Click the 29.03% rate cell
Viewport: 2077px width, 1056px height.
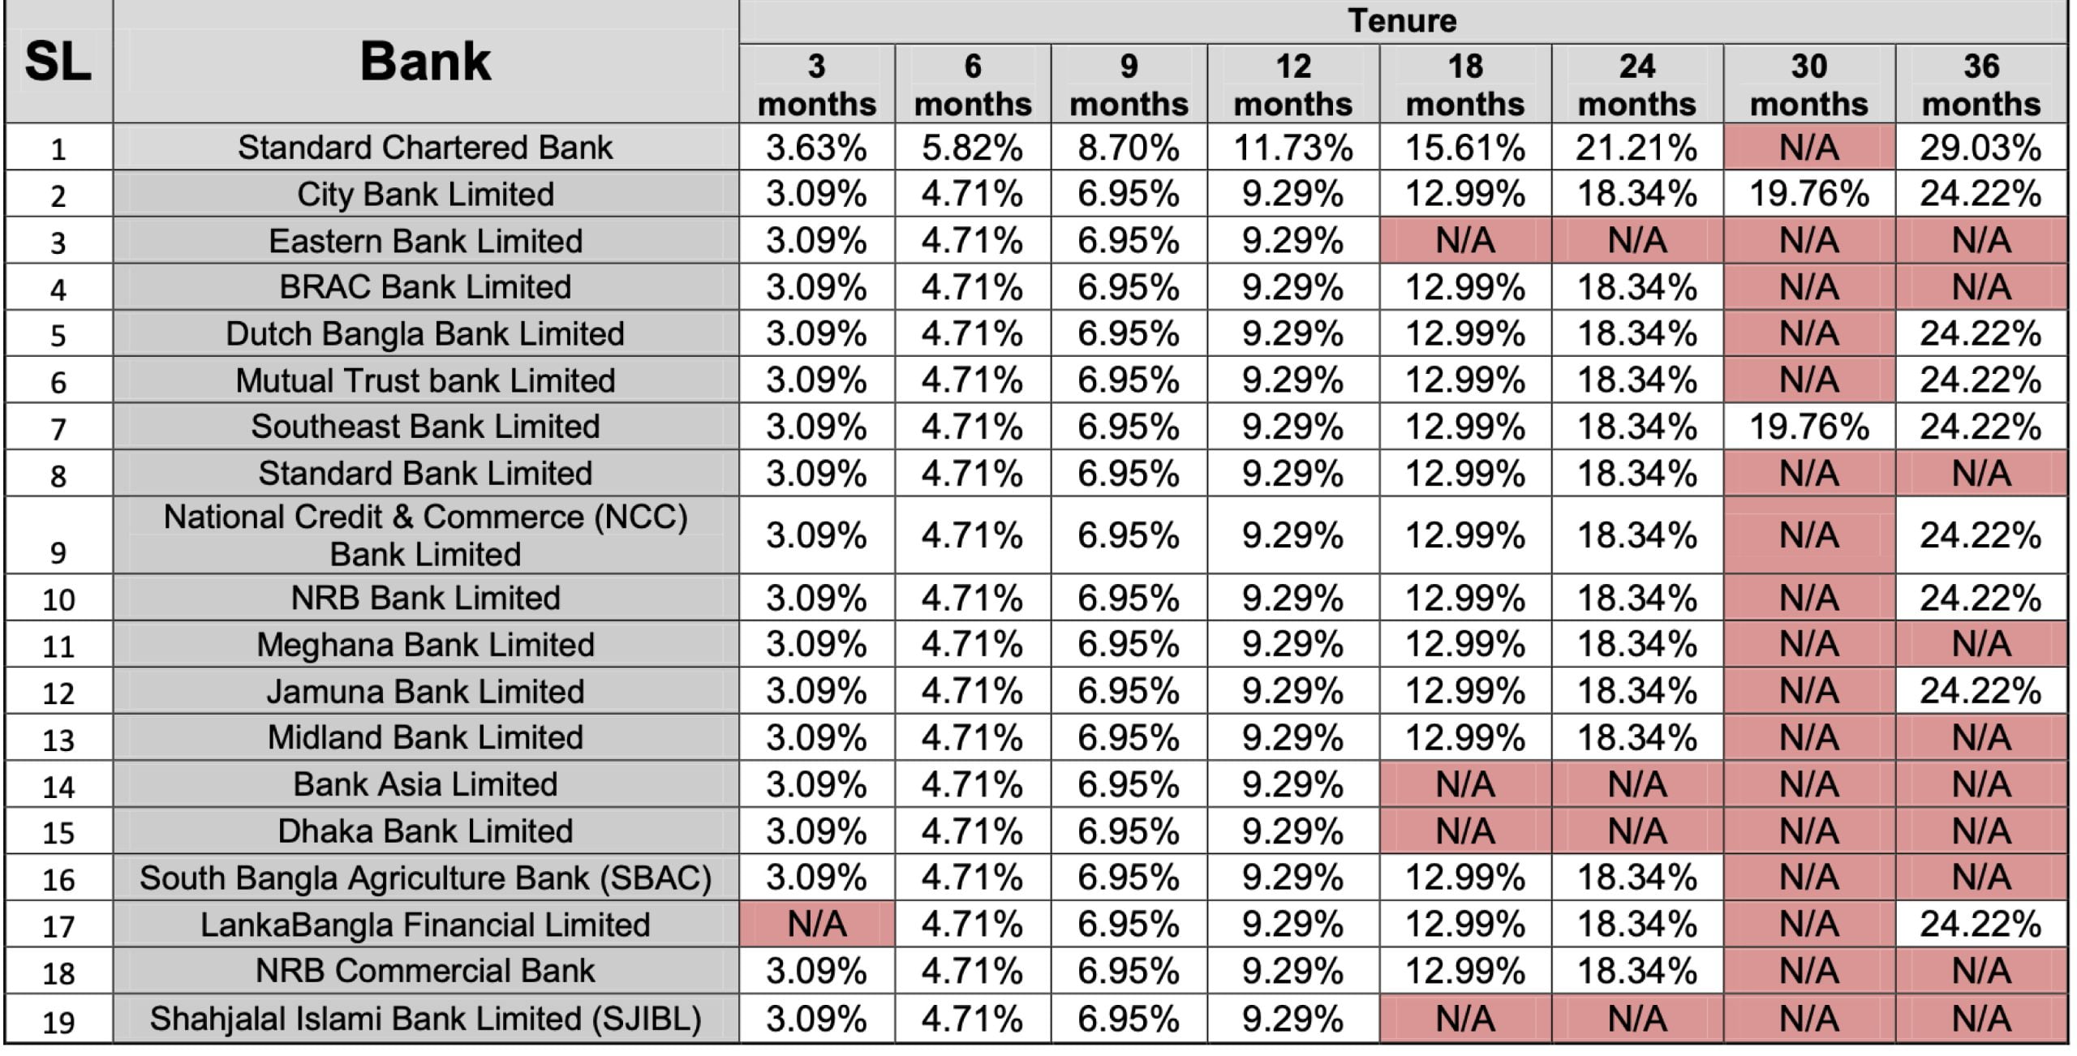click(x=1980, y=148)
